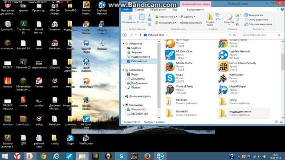285x160 pixels.
Task: Refresh the Explorer folder view
Action: tap(235, 35)
